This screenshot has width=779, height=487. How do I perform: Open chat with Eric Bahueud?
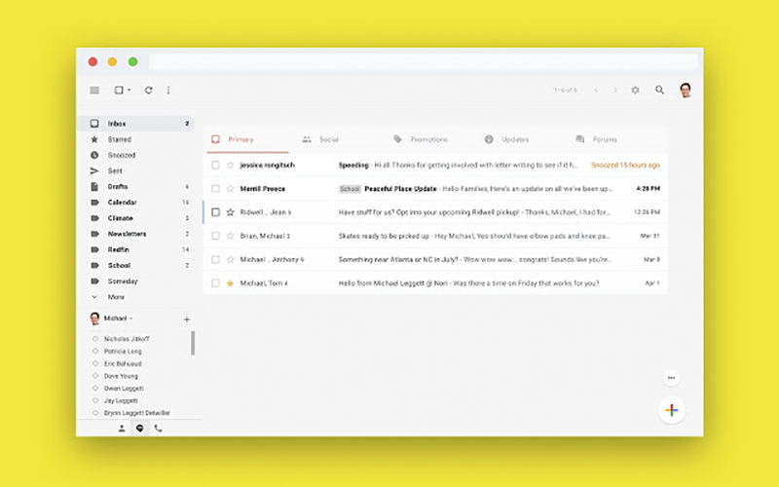coord(123,363)
